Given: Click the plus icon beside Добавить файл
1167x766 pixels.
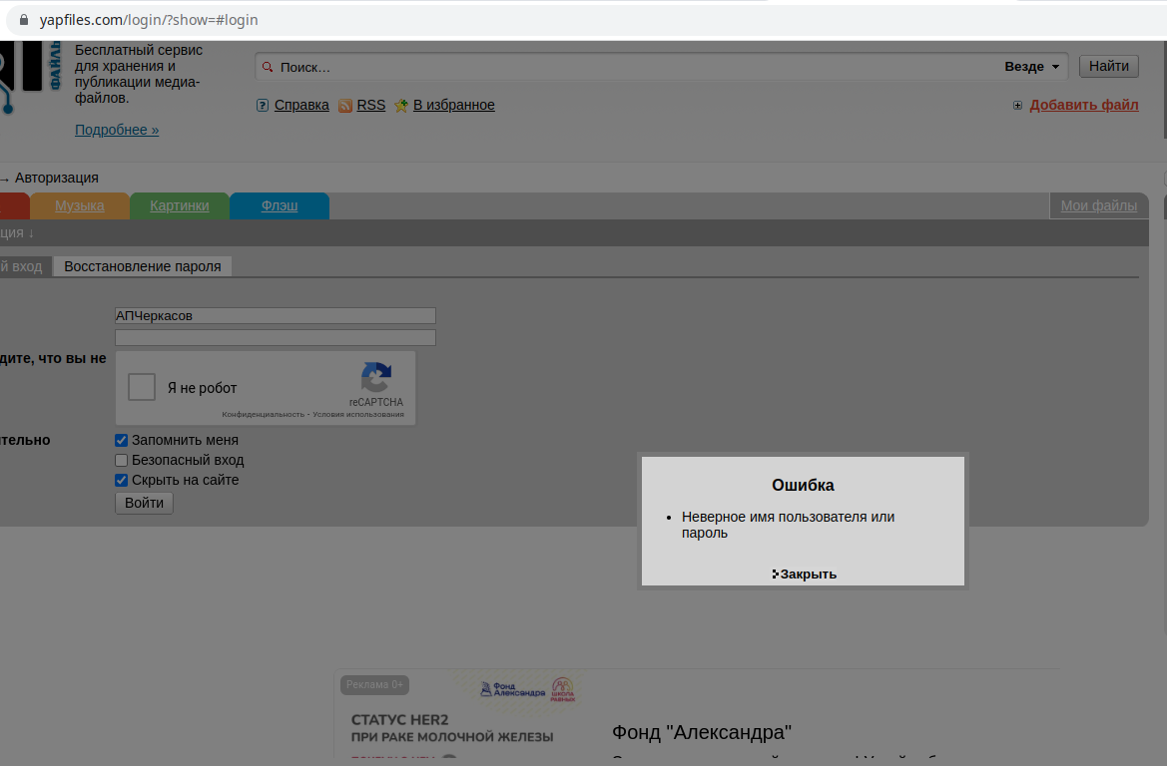Looking at the screenshot, I should coord(1017,106).
